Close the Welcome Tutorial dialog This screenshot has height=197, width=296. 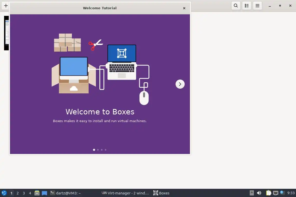coord(184,8)
